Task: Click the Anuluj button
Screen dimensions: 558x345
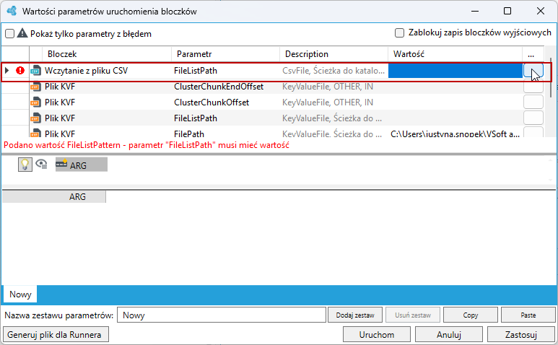Action: coord(449,335)
